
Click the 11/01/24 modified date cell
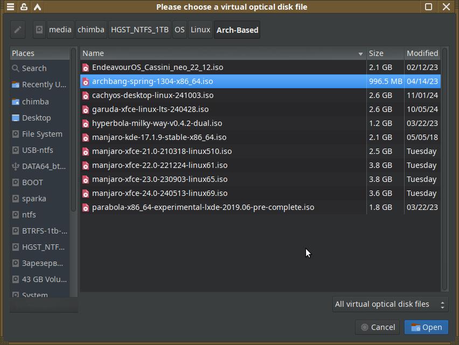tap(422, 95)
